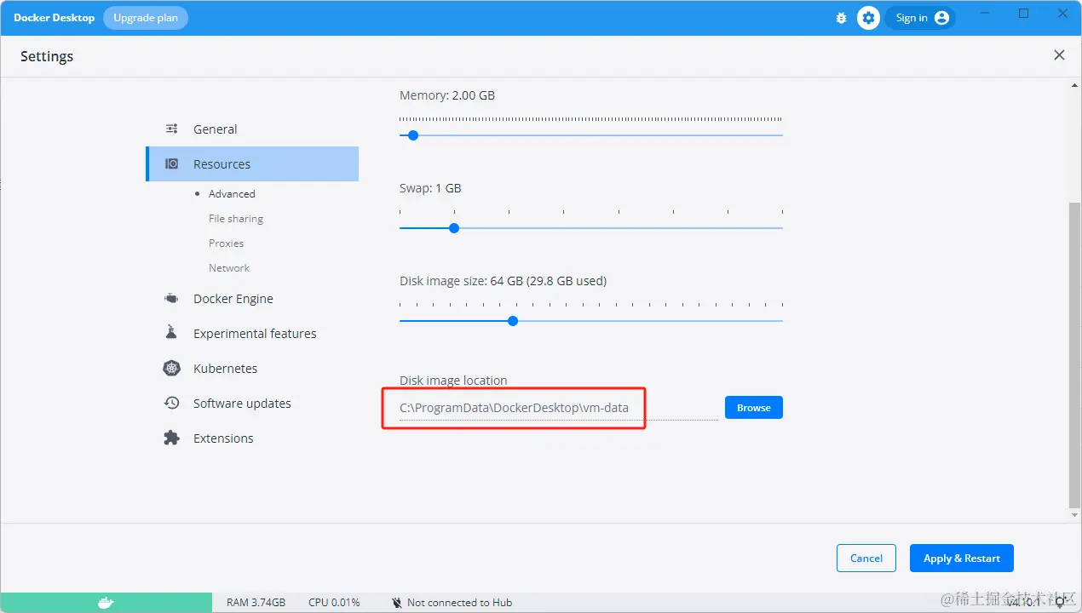Screen dimensions: 1082x613
Task: Click the Extensions puzzle piece icon
Action: [172, 438]
